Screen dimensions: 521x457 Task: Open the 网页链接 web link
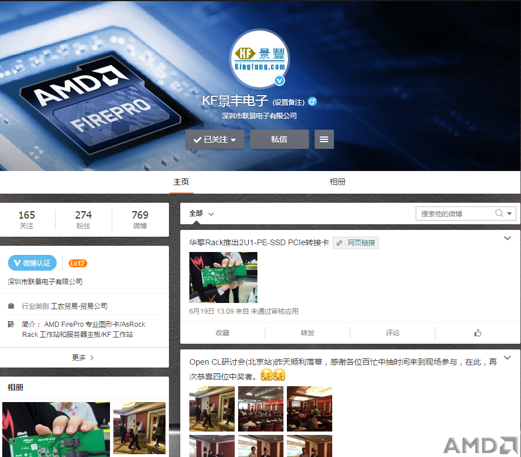click(355, 242)
